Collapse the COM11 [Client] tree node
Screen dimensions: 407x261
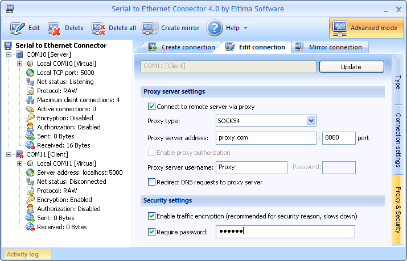[x=9, y=154]
